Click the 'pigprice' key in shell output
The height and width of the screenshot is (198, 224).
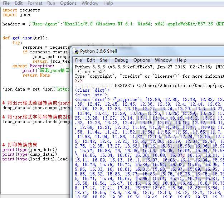127,100
